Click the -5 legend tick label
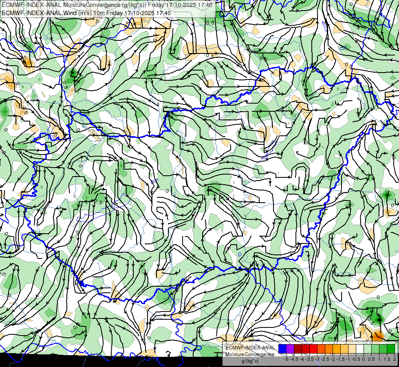This screenshot has height=367, width=399. (286, 359)
